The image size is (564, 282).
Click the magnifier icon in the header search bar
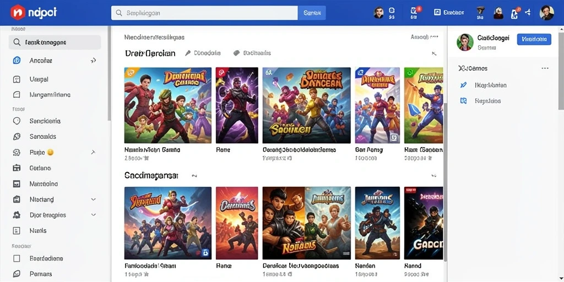(119, 13)
